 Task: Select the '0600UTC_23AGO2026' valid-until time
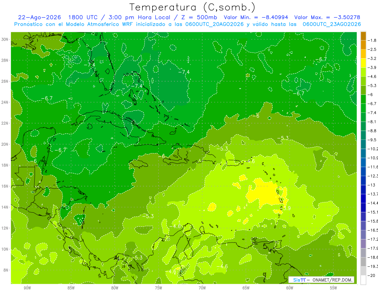tap(332, 24)
